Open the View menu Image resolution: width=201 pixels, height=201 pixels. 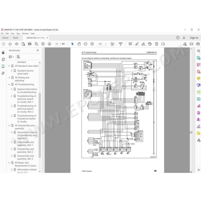pyautogui.click(x=13, y=34)
